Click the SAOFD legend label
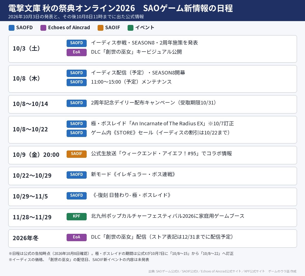The height and width of the screenshot is (276, 305). point(24,28)
